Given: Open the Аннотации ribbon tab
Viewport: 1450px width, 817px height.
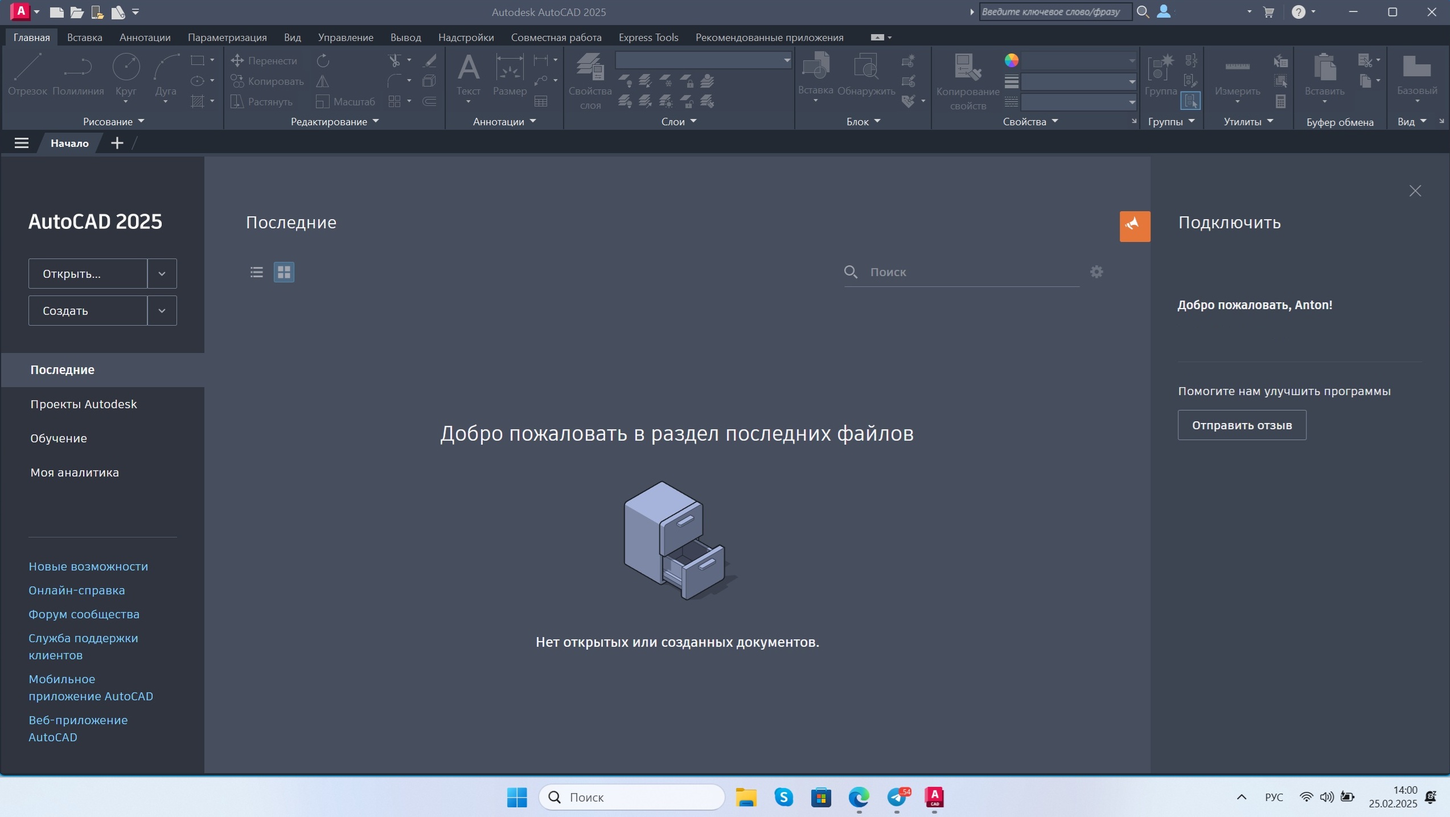Looking at the screenshot, I should tap(145, 37).
